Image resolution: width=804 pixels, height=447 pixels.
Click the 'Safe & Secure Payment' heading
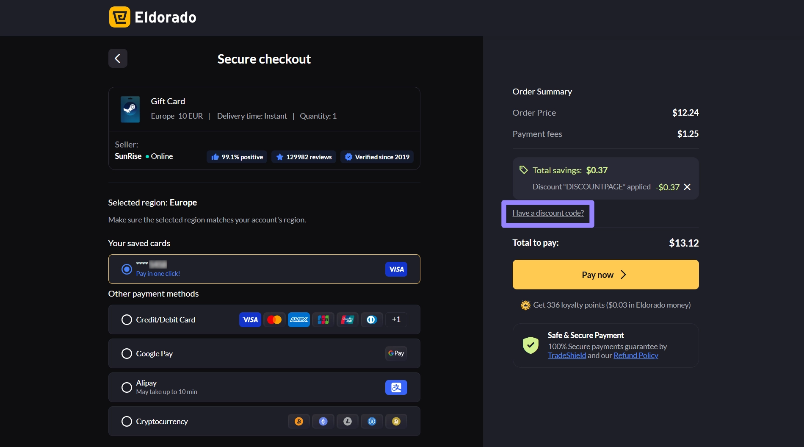[586, 335]
